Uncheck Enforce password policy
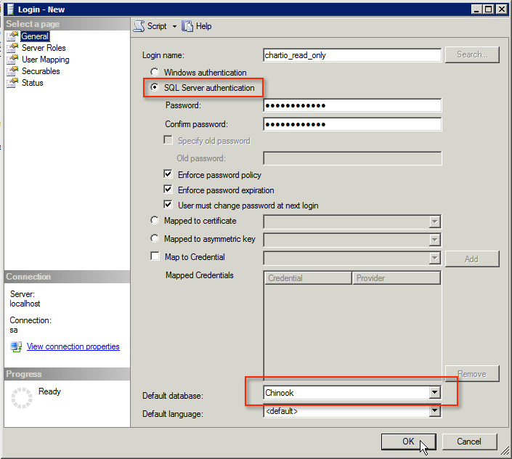This screenshot has height=459, width=512. pyautogui.click(x=168, y=175)
